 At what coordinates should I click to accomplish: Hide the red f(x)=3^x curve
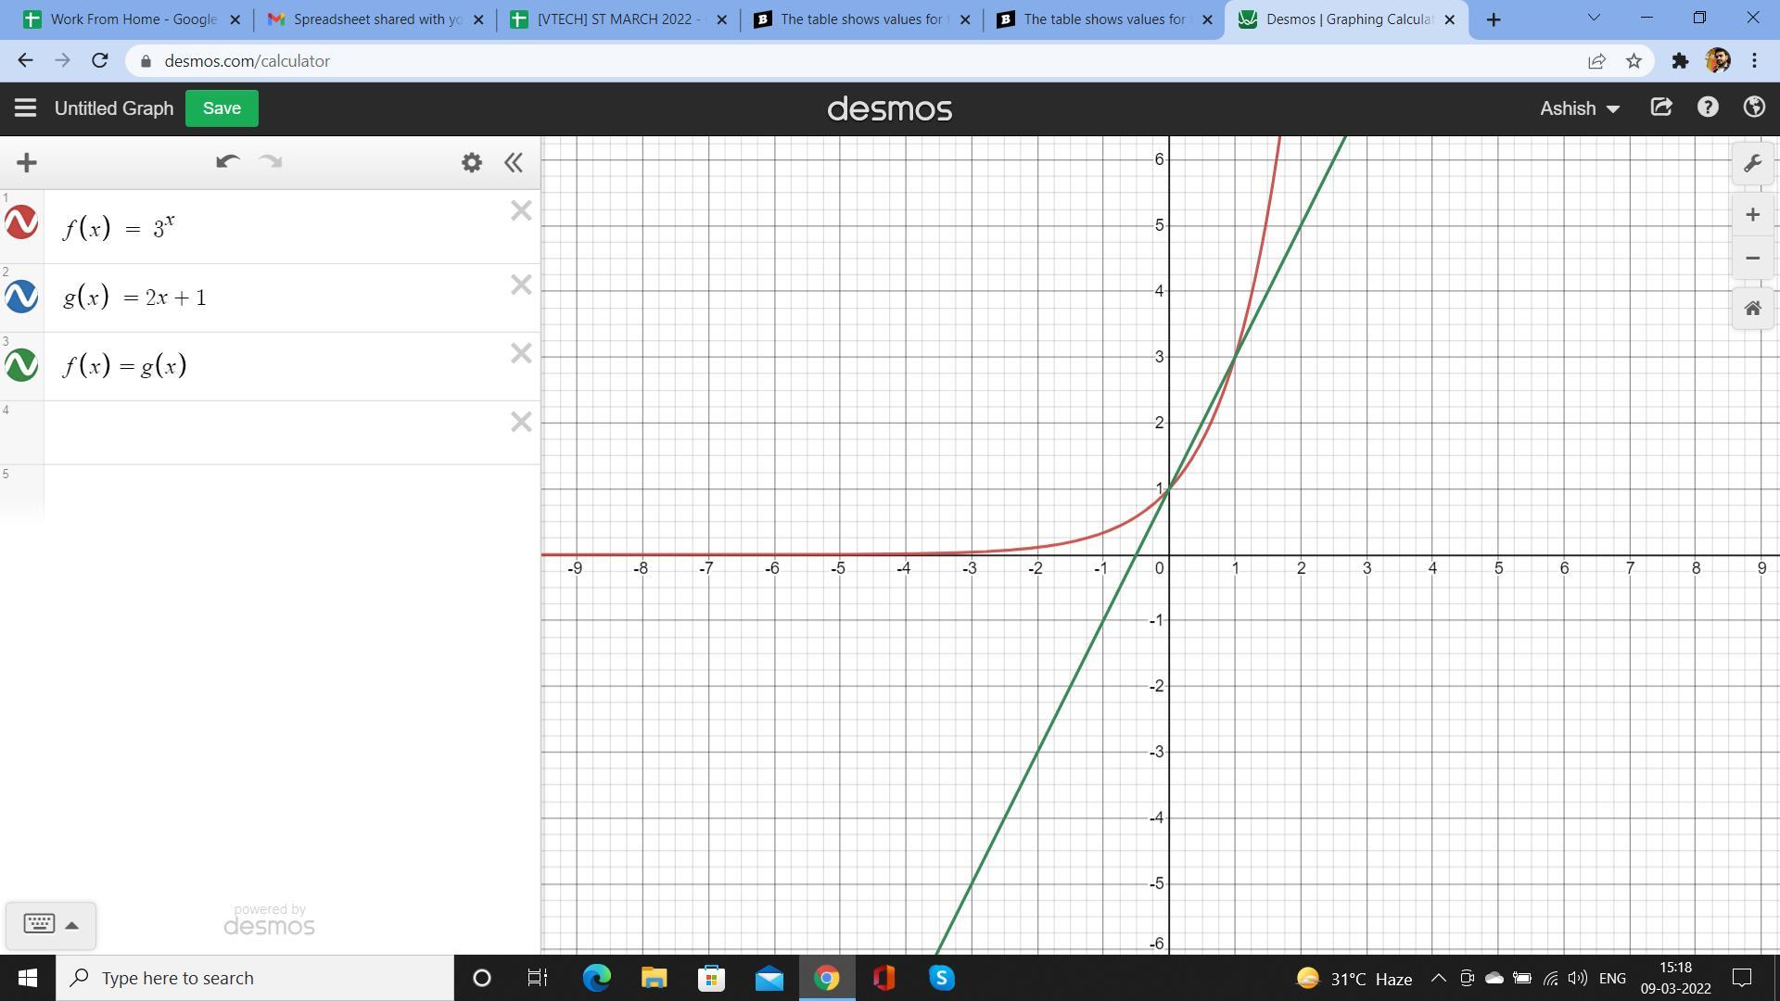pyautogui.click(x=21, y=223)
